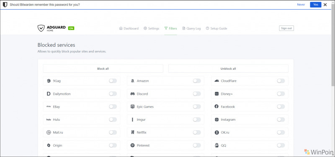Enable blocking for Disney+
Screen dimensions: 335x157
coord(281,94)
